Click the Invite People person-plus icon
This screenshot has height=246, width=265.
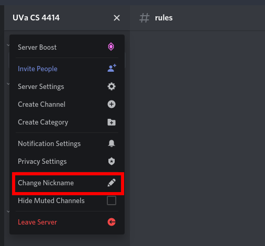pos(112,68)
